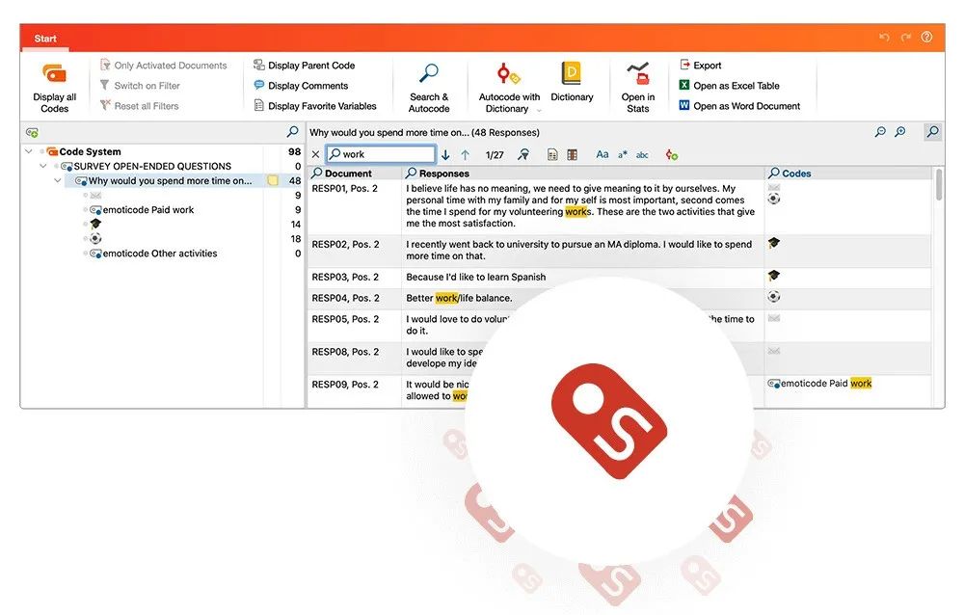This screenshot has width=964, height=615.
Task: Click Autocode with Dictionary icon
Action: pyautogui.click(x=508, y=74)
